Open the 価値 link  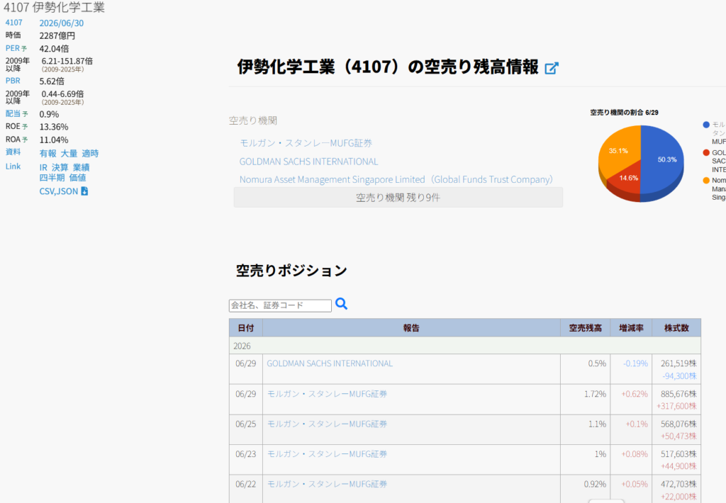(x=77, y=178)
